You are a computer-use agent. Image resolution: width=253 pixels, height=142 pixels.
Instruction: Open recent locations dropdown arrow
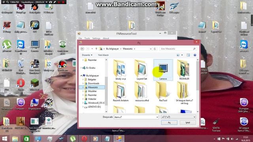[x=92, y=49]
